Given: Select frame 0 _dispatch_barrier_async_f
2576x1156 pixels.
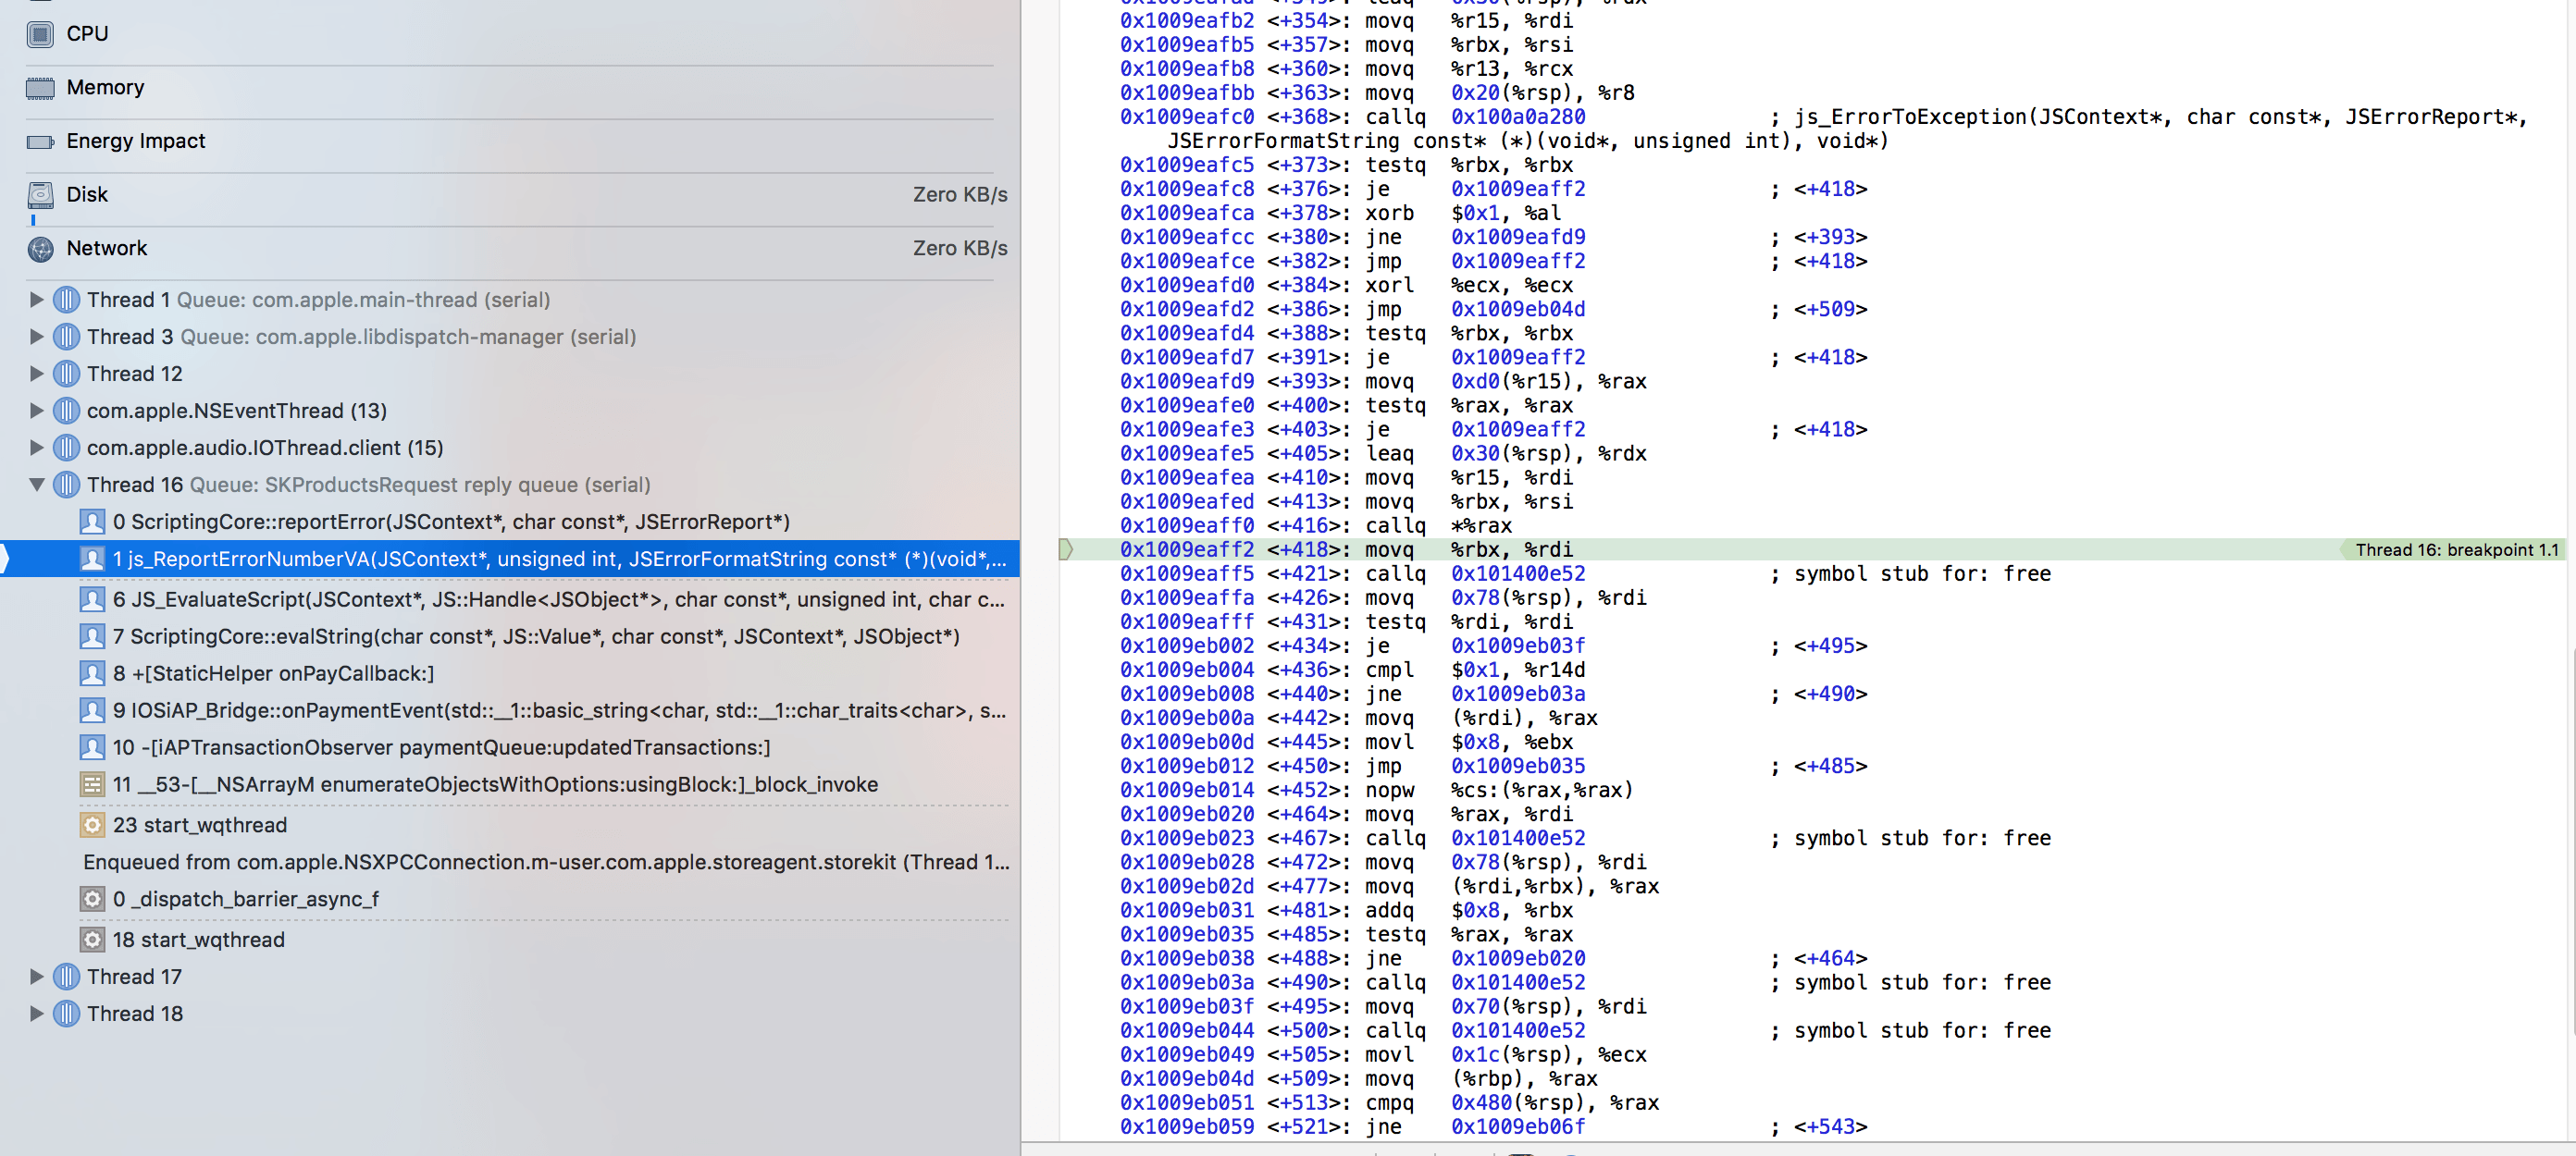Looking at the screenshot, I should point(245,899).
